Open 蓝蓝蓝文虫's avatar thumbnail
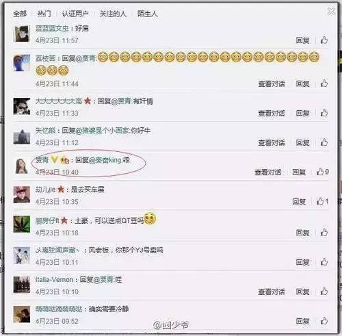 tap(22, 34)
